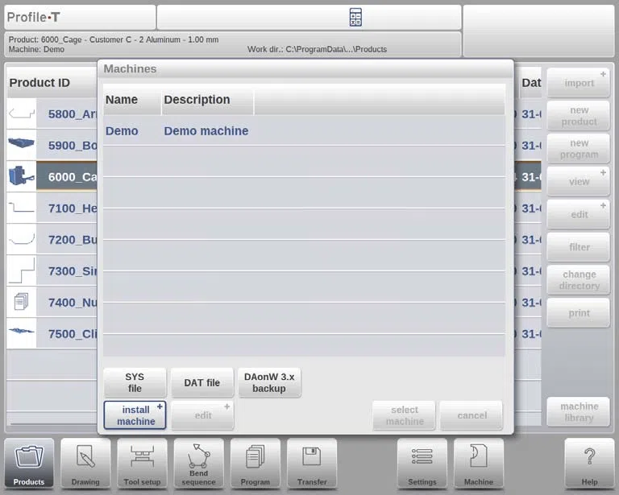Screen dimensions: 619x495
Task: Select the 5900 product row text
Action: (x=73, y=146)
